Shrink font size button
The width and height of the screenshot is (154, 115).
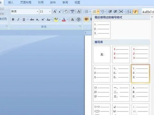pyautogui.click(x=60, y=11)
